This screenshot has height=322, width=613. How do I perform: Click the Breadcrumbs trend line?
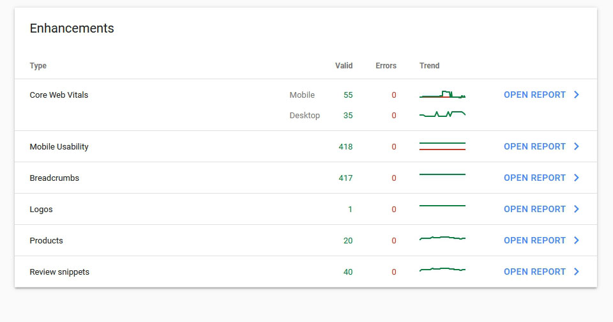pyautogui.click(x=443, y=174)
